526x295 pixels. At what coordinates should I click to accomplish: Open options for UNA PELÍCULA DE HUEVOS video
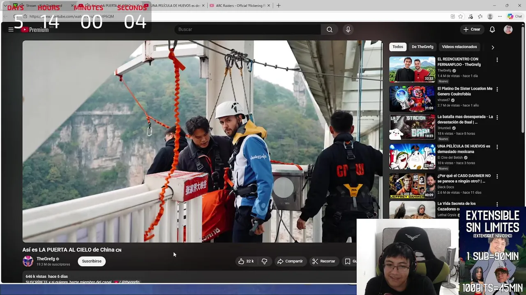click(x=497, y=147)
